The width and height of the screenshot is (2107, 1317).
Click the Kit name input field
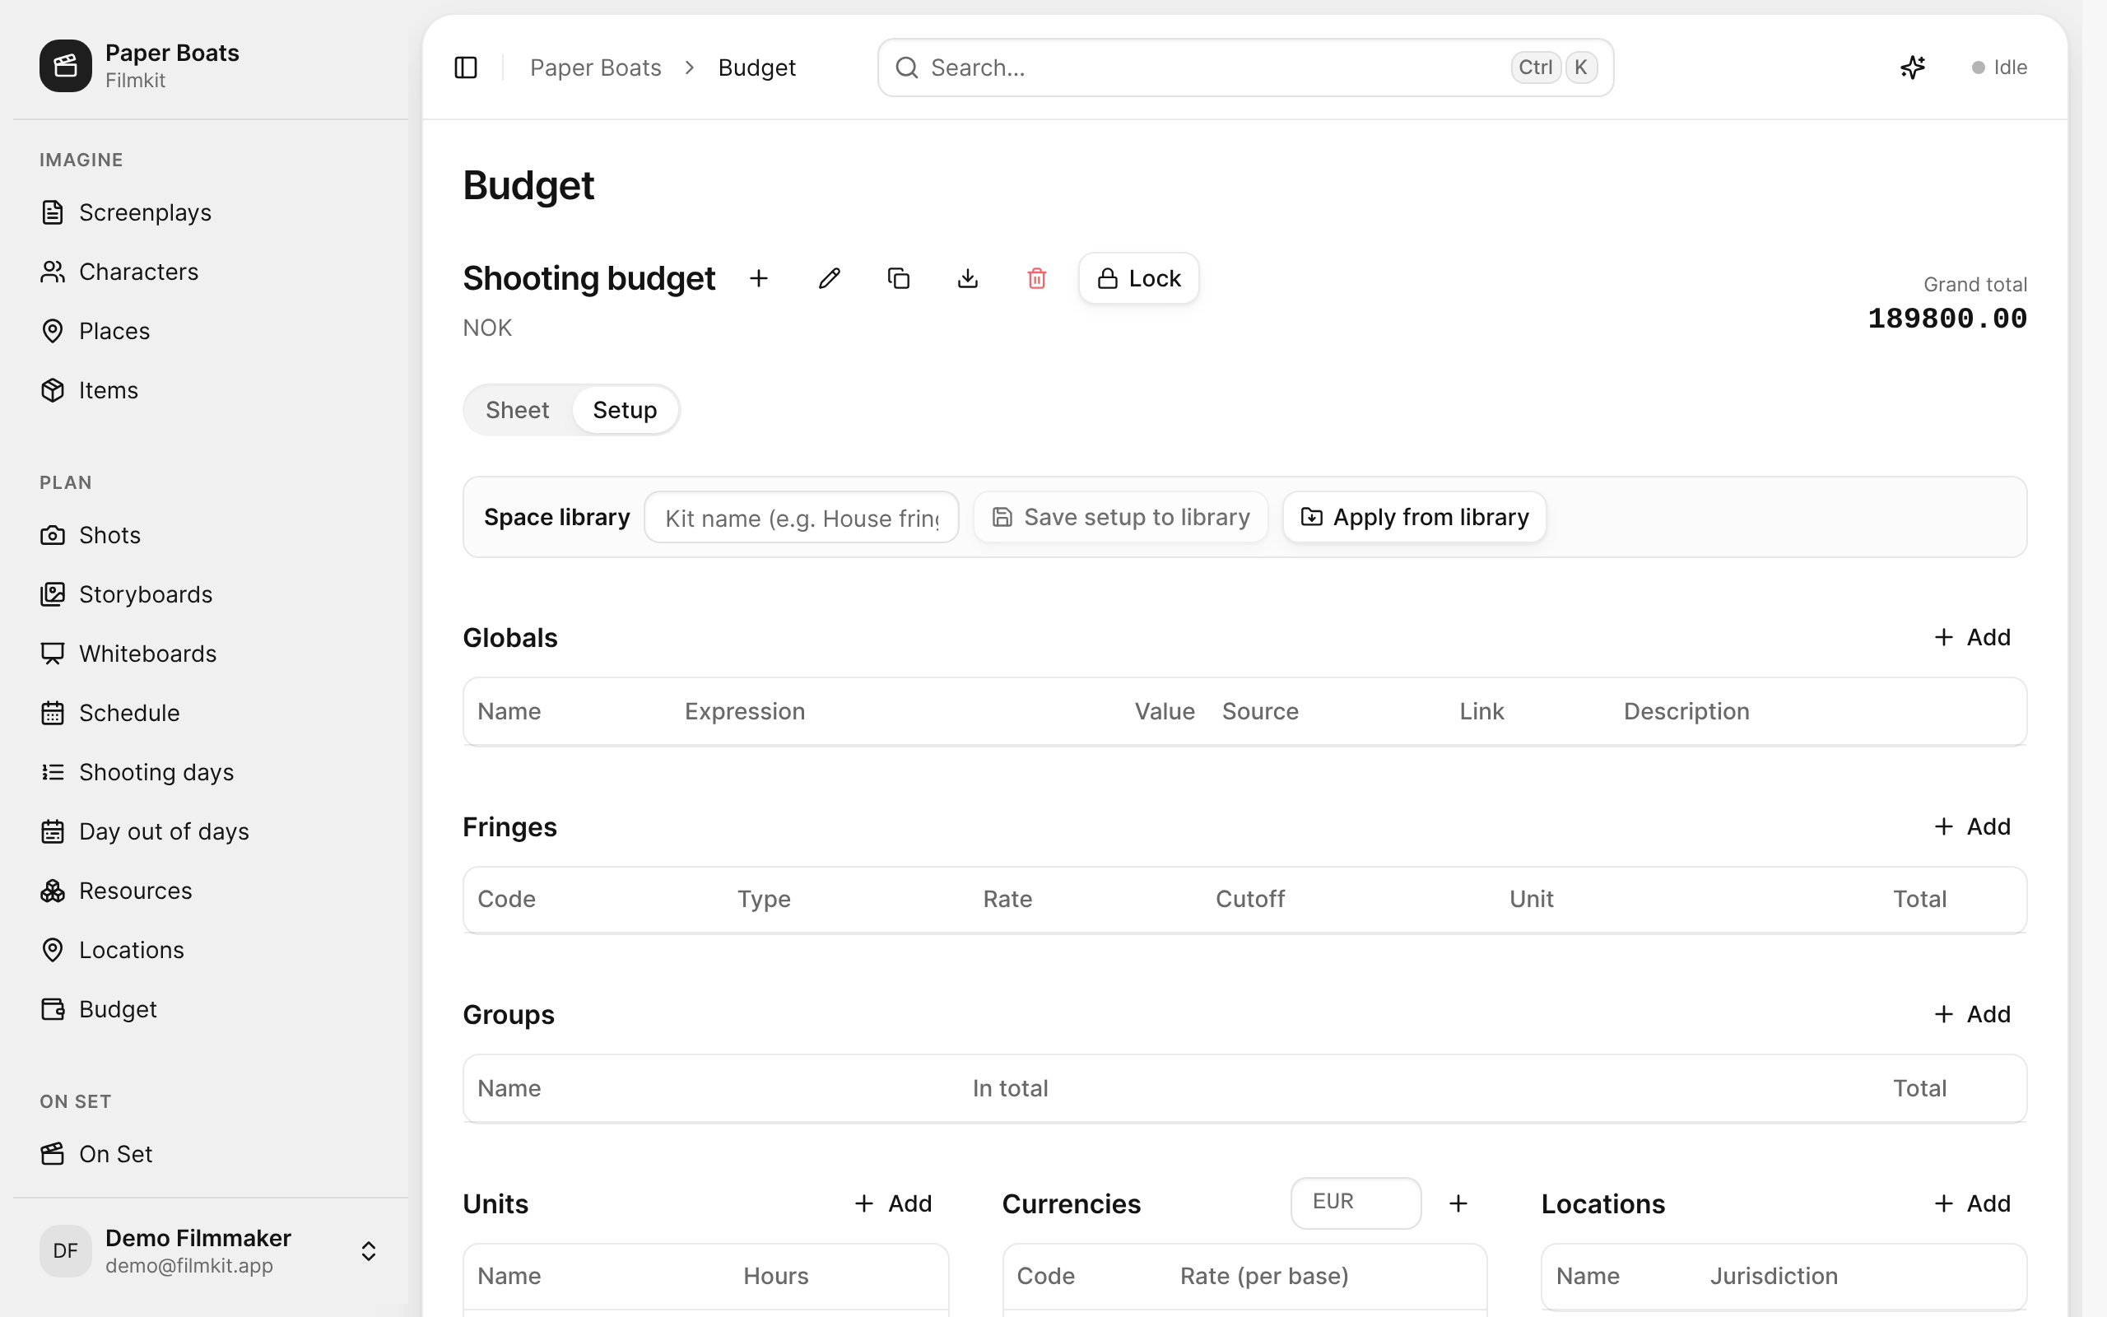pyautogui.click(x=801, y=518)
